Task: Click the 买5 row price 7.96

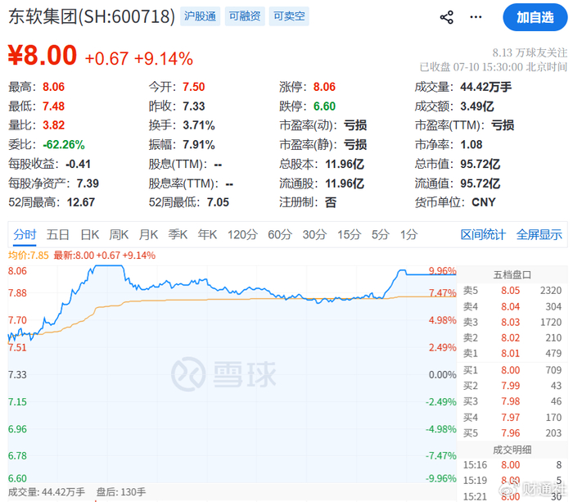Action: click(510, 433)
